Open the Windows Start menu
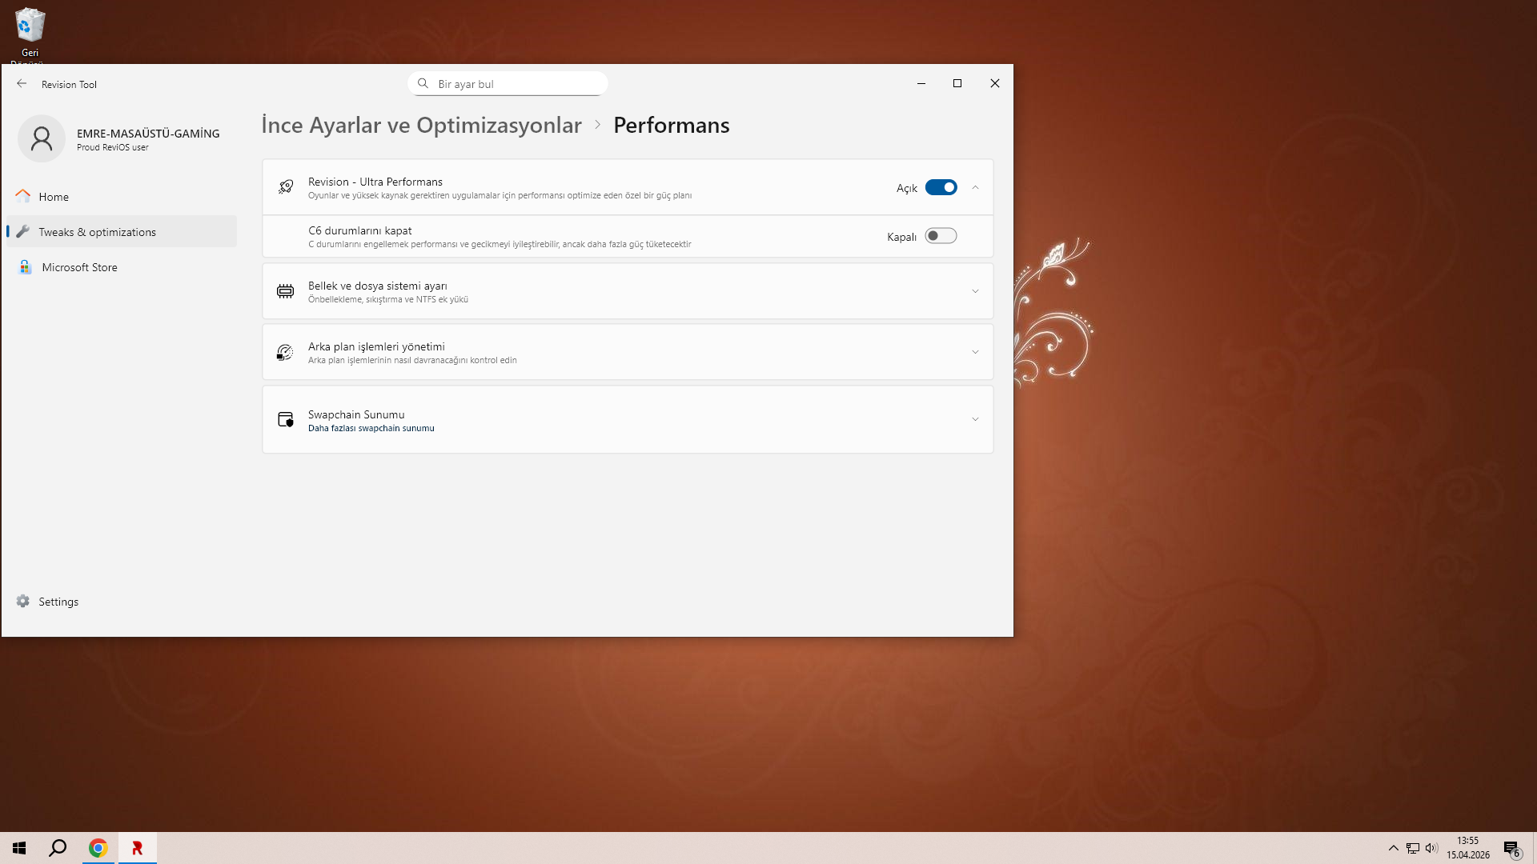This screenshot has height=864, width=1537. (19, 848)
